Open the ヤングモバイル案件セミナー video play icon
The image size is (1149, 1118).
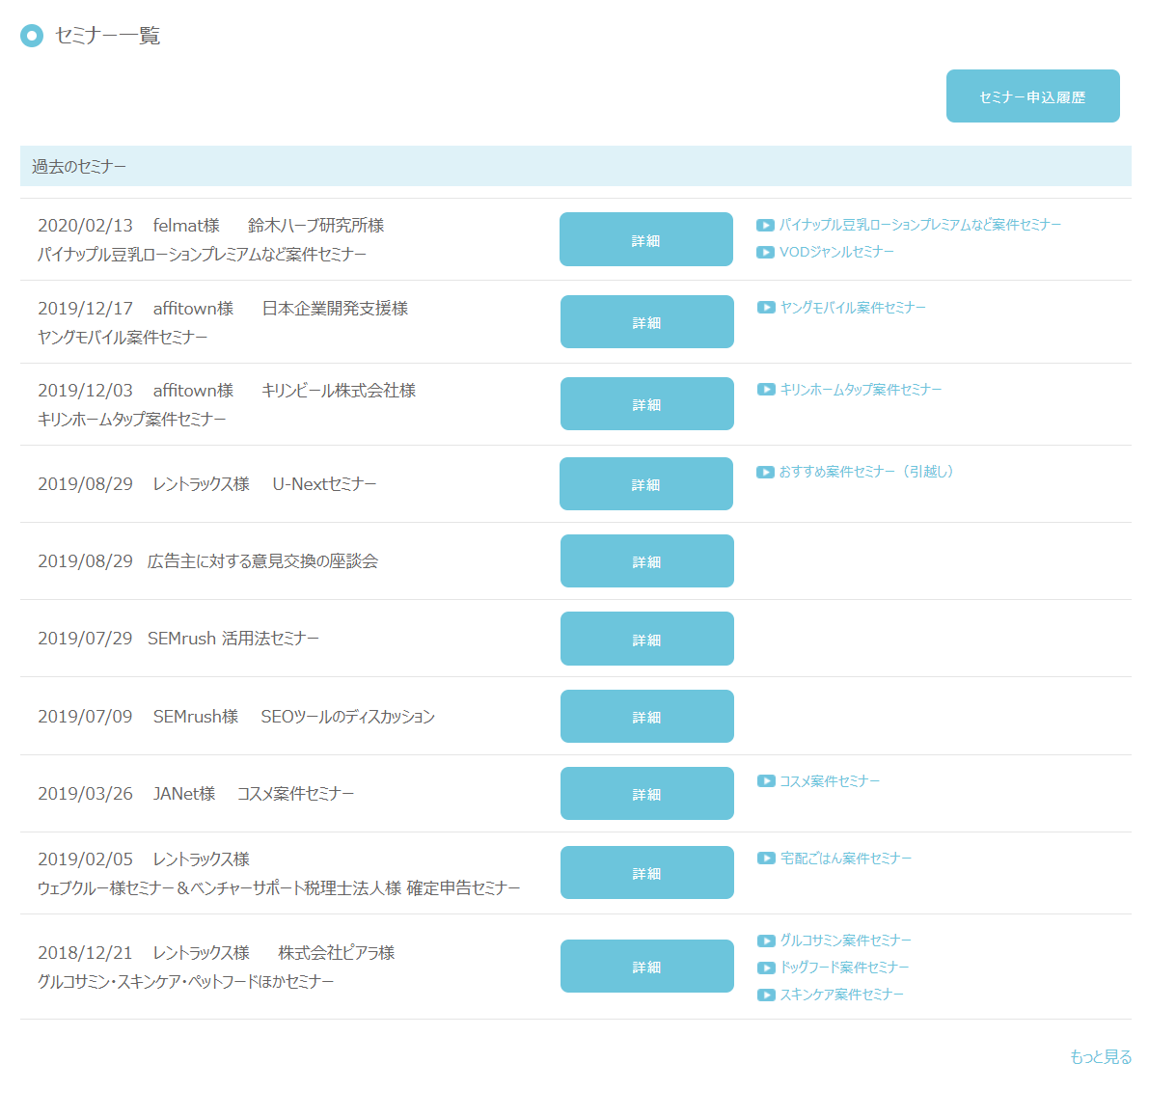(765, 307)
